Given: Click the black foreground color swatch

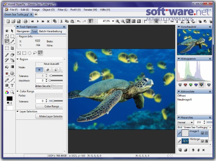Looking at the screenshot, I should tap(10, 99).
